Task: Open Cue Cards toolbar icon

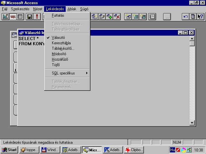Action: [x=193, y=17]
